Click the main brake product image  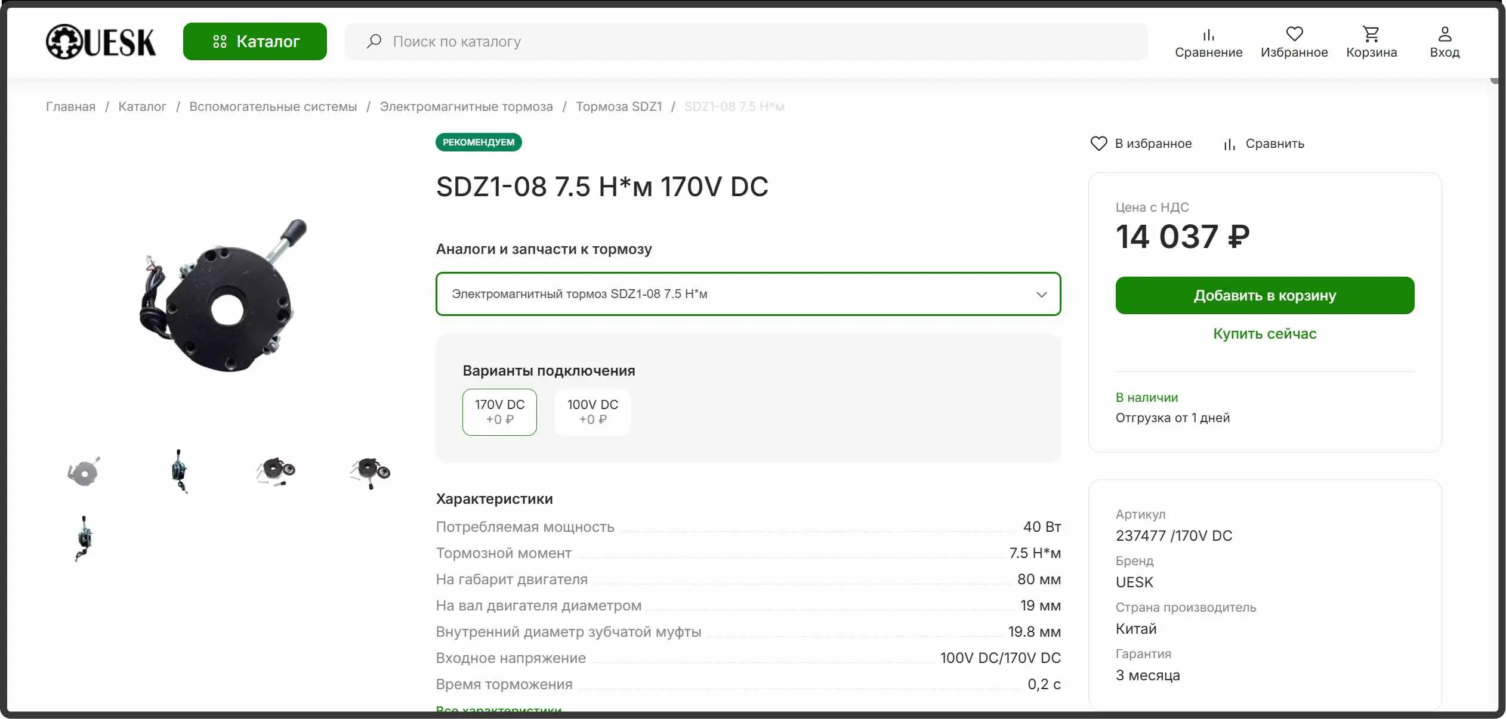223,296
